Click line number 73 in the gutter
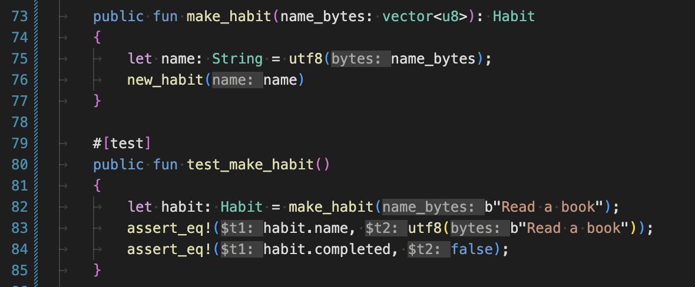695x287 pixels. (x=19, y=16)
